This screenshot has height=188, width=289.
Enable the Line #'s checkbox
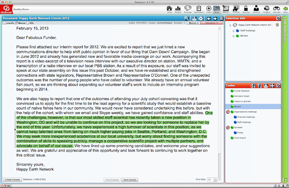click(4, 23)
